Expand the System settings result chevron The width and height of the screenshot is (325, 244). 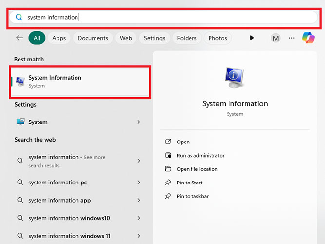pyautogui.click(x=139, y=122)
